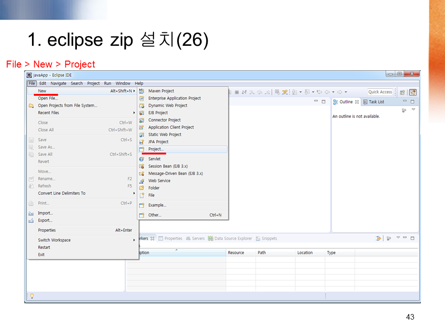Open the back history dropdown arrow
The width and height of the screenshot is (445, 333).
(333, 92)
